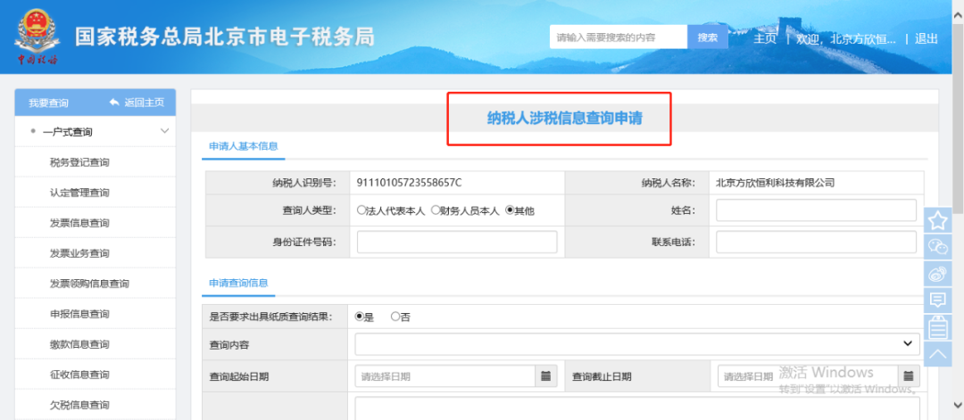Open calendar for 查询截止日期
This screenshot has height=420, width=964.
[x=909, y=375]
